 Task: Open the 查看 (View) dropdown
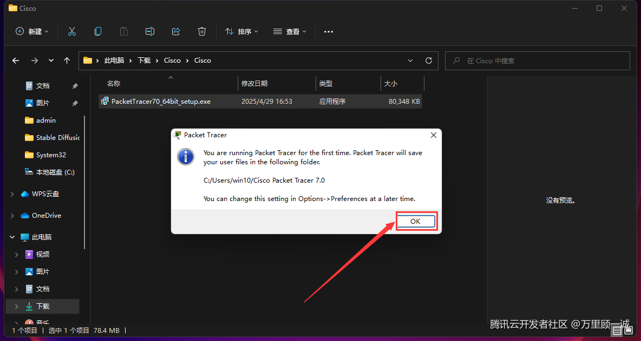click(x=290, y=31)
